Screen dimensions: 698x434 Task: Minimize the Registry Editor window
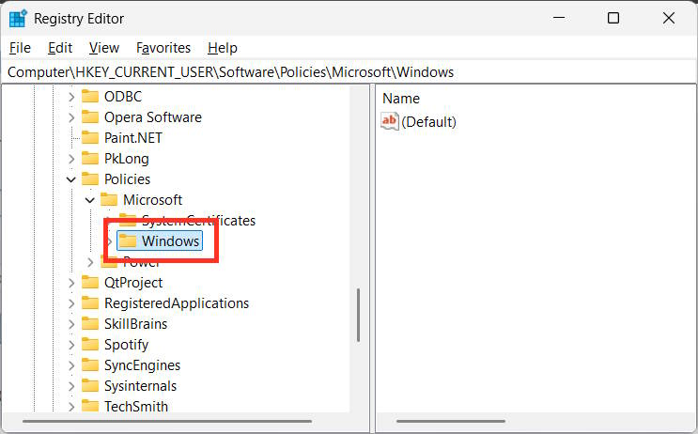click(559, 18)
